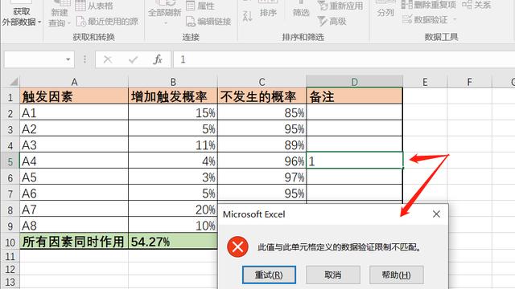Click the 最近使用的源 icon

[80, 22]
